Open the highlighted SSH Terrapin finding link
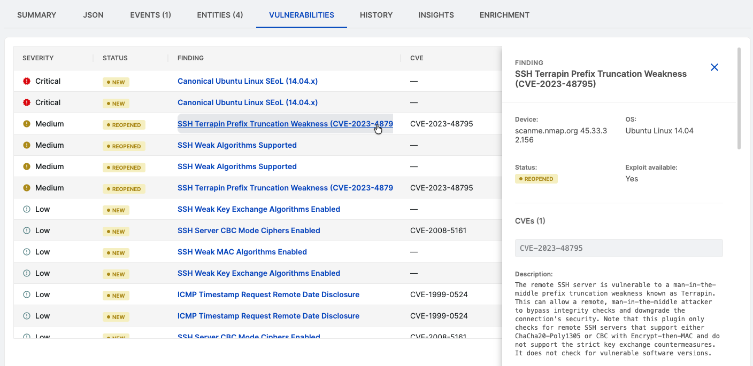The height and width of the screenshot is (366, 753). [x=285, y=124]
